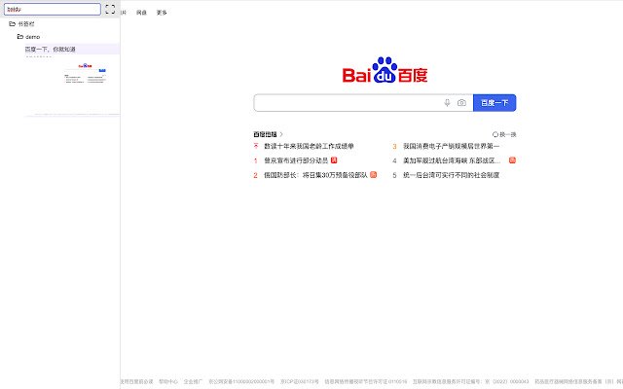623x389 pixels.
Task: Open hot search item 1 about 普京
Action: click(x=296, y=160)
